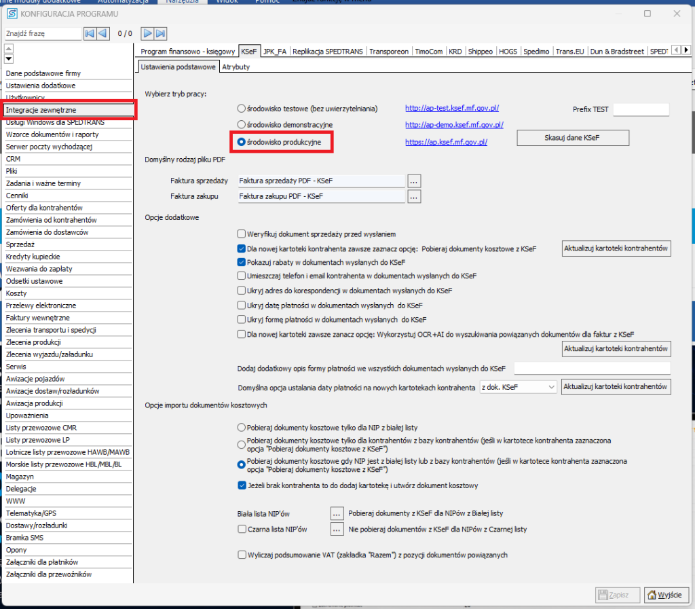This screenshot has width=695, height=609.
Task: Select Magazyn in sidebar
Action: [69, 477]
